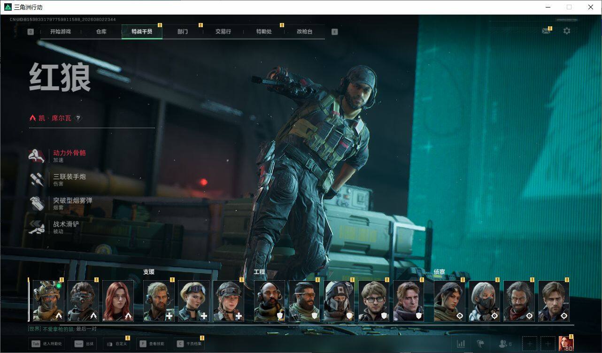
Task: Click the green 三角洲行动 title bar logo
Action: pyautogui.click(x=8, y=7)
